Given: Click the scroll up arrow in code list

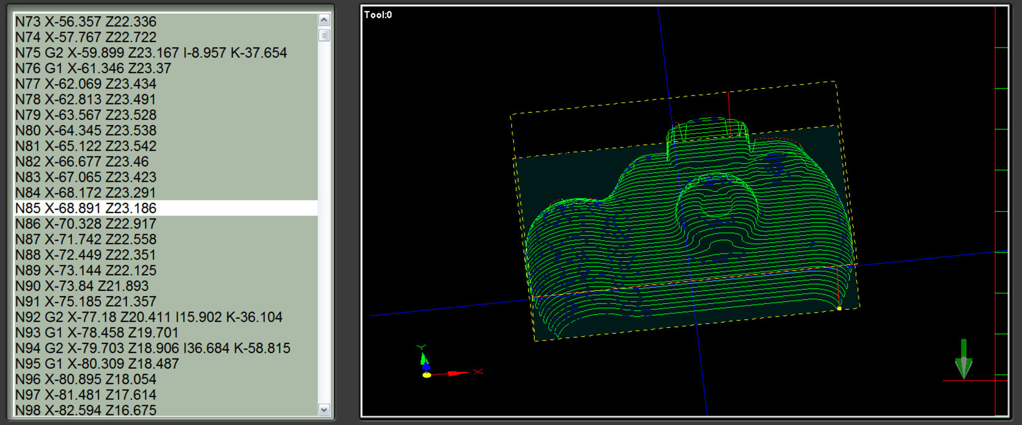Looking at the screenshot, I should click(324, 20).
